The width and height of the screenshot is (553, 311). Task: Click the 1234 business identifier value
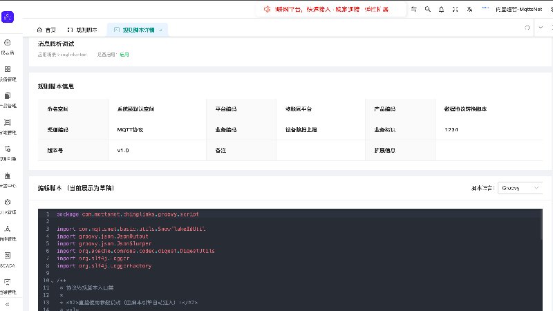(x=451, y=130)
